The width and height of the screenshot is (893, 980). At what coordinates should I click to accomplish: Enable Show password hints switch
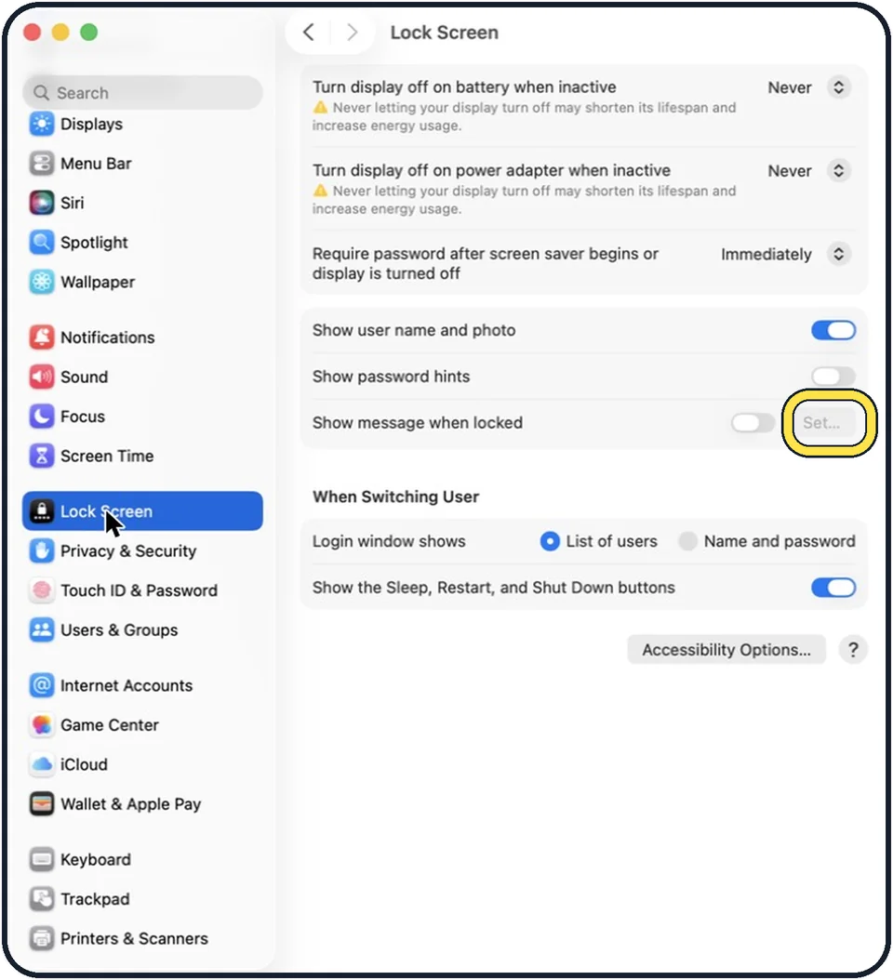[833, 377]
